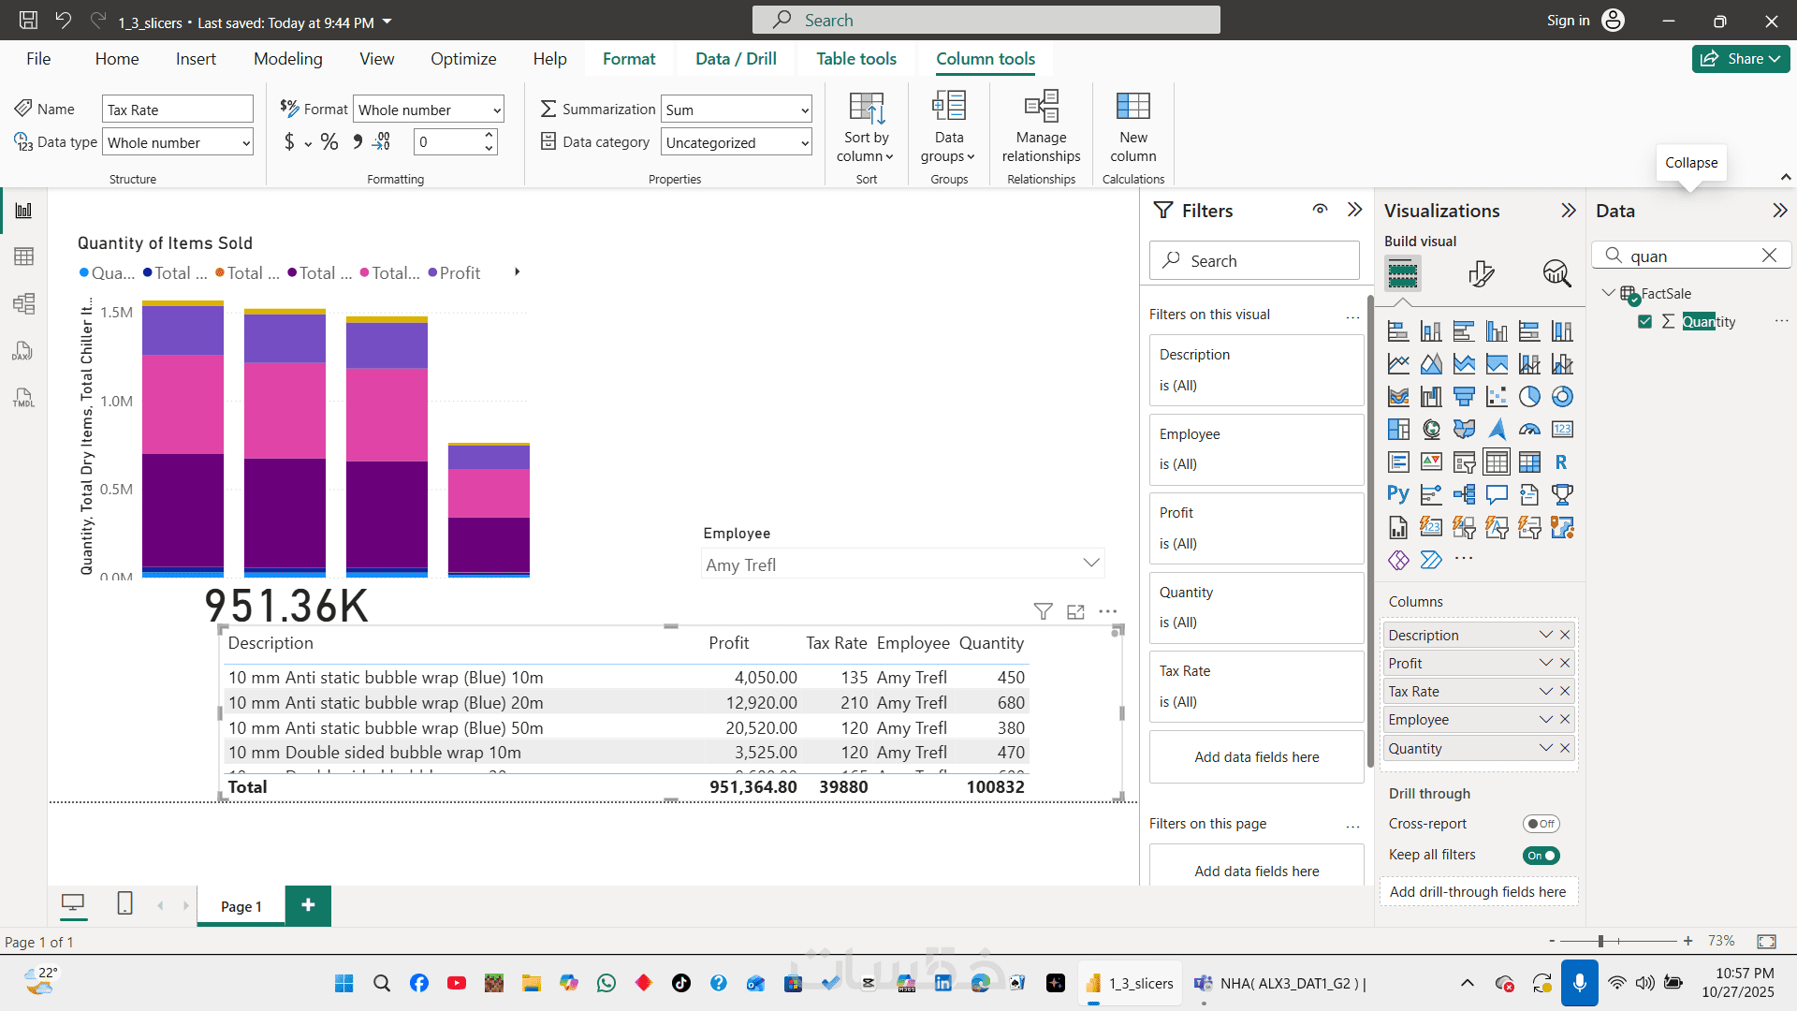
Task: Open the Format visual pane icon
Action: [1481, 273]
